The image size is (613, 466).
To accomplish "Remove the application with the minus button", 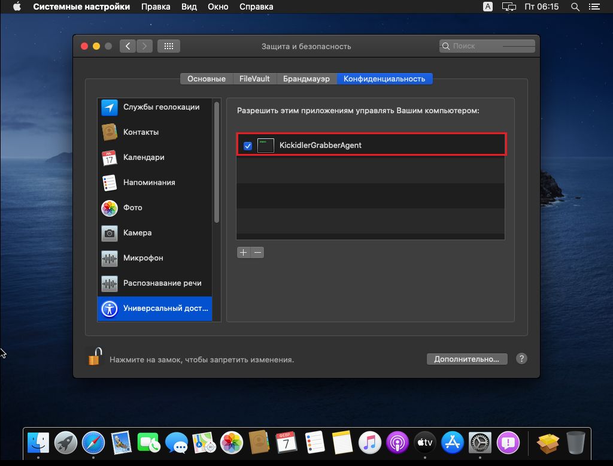I will point(257,253).
